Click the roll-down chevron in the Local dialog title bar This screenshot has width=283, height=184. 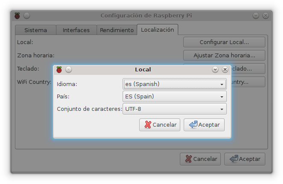(x=215, y=70)
